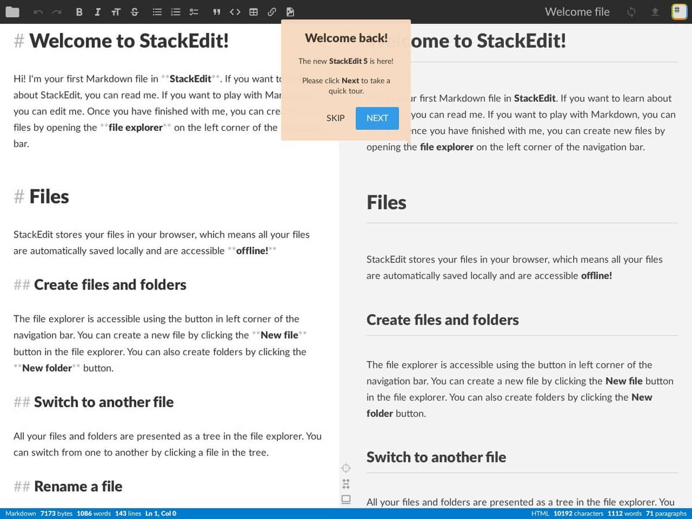This screenshot has width=692, height=519.
Task: Open the file explorer folder icon
Action: pos(12,12)
